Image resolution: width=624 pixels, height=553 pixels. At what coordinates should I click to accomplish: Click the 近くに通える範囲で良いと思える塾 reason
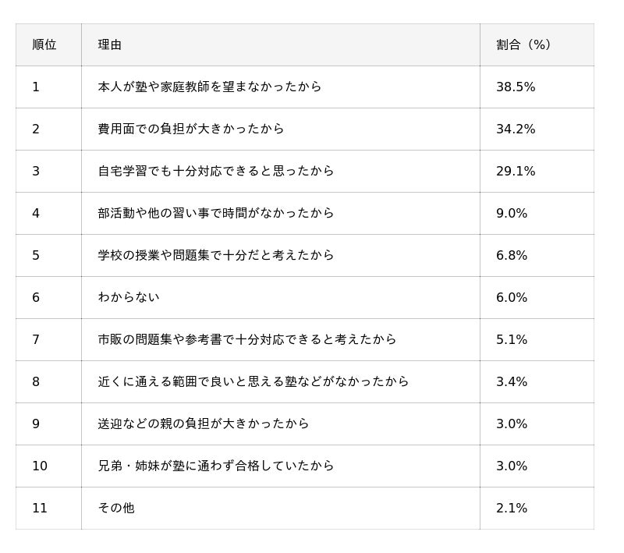click(253, 382)
